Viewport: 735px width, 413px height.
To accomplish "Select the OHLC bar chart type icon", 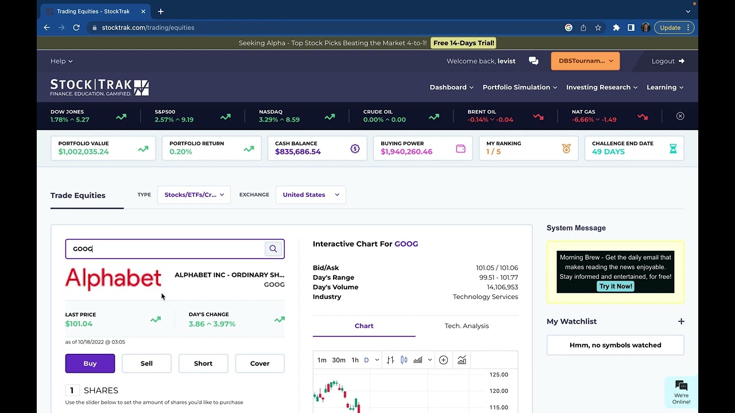I will point(390,360).
